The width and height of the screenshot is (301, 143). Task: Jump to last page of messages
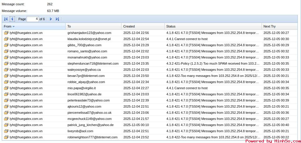click(57, 19)
